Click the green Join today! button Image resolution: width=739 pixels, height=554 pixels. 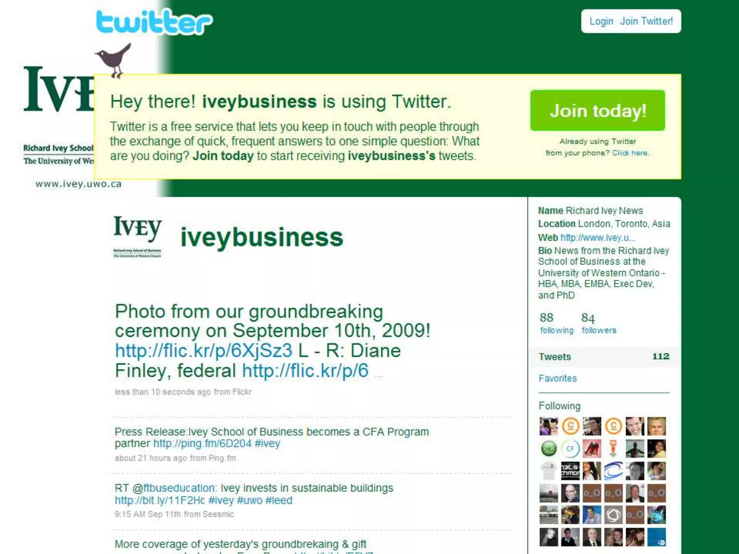point(598,110)
